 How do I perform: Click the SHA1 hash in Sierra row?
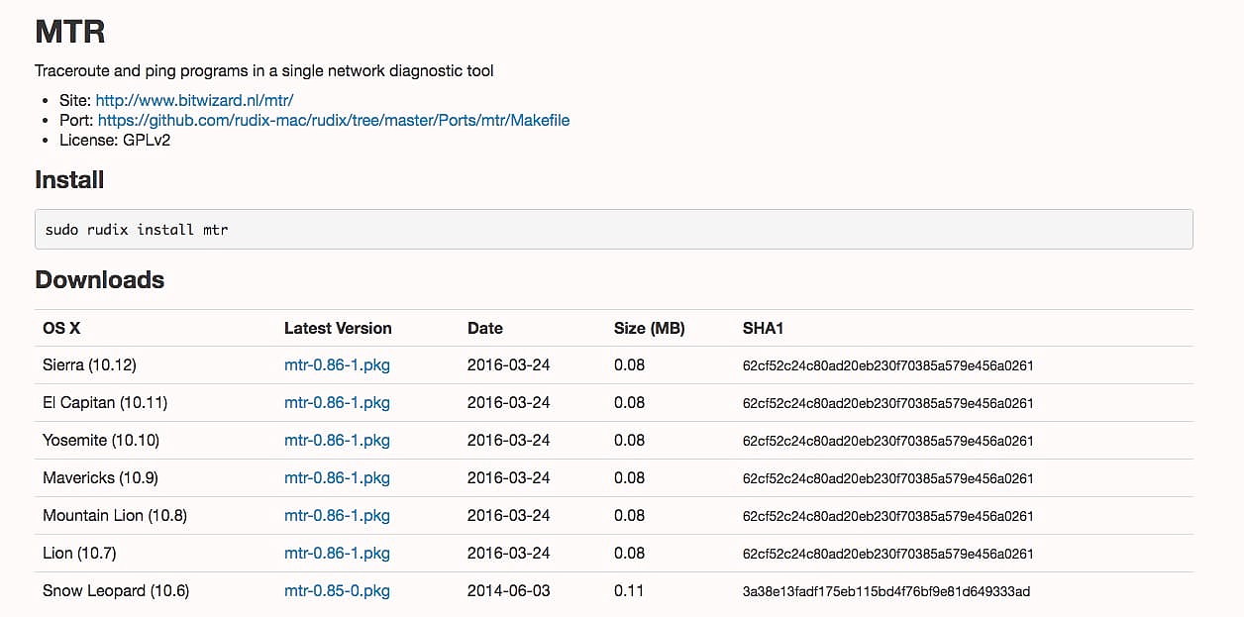tap(887, 365)
